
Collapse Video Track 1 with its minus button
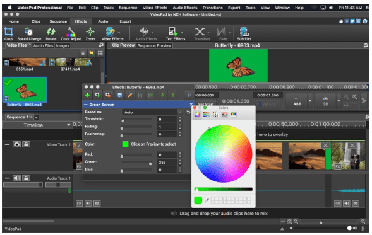pyautogui.click(x=7, y=144)
